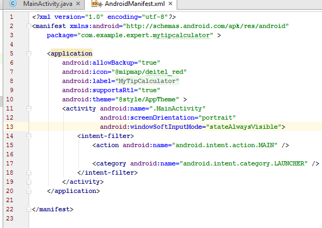Viewport: 322px width, 228px height.
Task: Click the Java class icon on MainActivity tab
Action: pyautogui.click(x=13, y=3)
